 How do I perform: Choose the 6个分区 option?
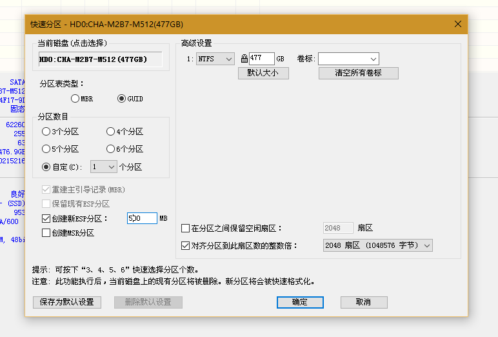[x=110, y=149]
